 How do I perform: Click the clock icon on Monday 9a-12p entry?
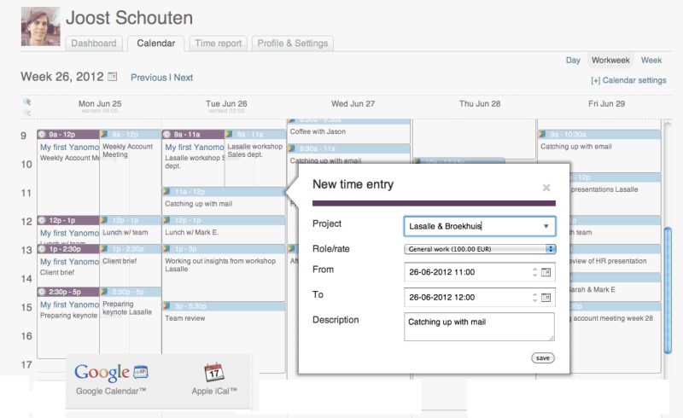coord(42,134)
